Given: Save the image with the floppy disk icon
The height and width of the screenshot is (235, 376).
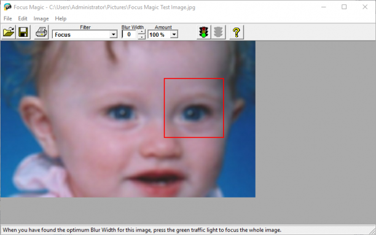Looking at the screenshot, I should click(23, 32).
